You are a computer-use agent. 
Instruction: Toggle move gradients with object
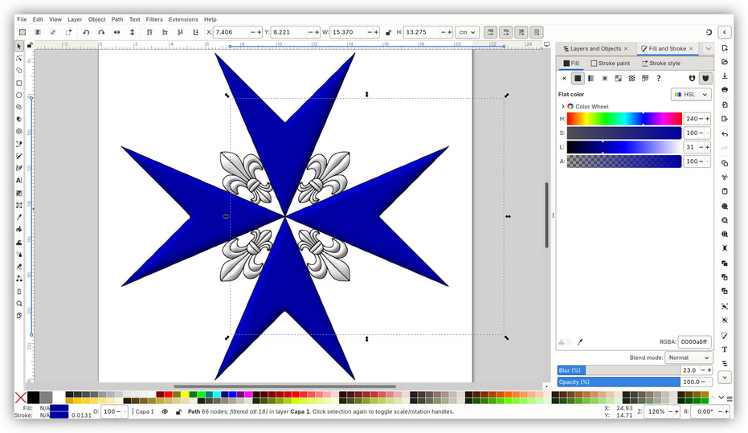click(521, 32)
